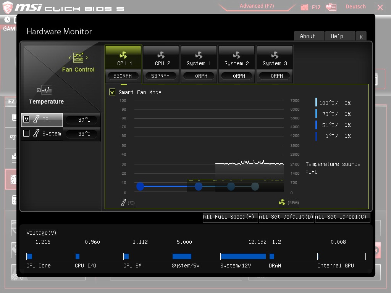Enable the System temperature checkbox
This screenshot has height=293, width=391.
pos(26,133)
